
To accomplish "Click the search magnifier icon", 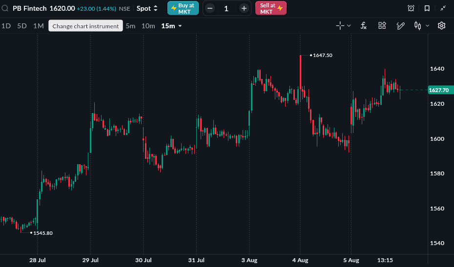I will coord(5,8).
